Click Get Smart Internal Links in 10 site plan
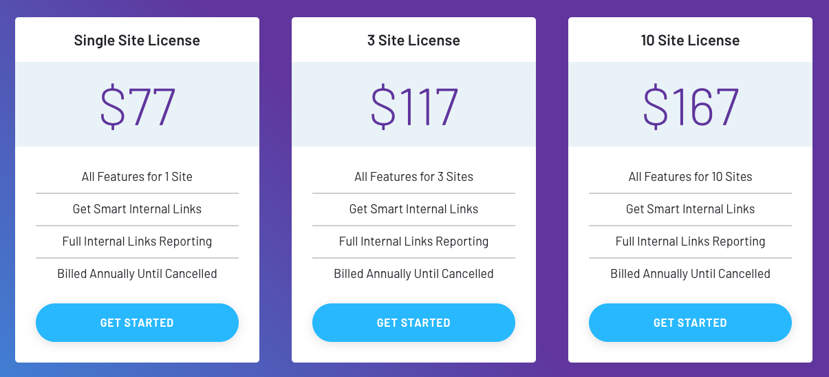The height and width of the screenshot is (377, 829). click(x=690, y=209)
